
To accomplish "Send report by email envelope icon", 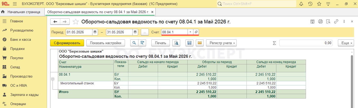I will click(200, 43).
